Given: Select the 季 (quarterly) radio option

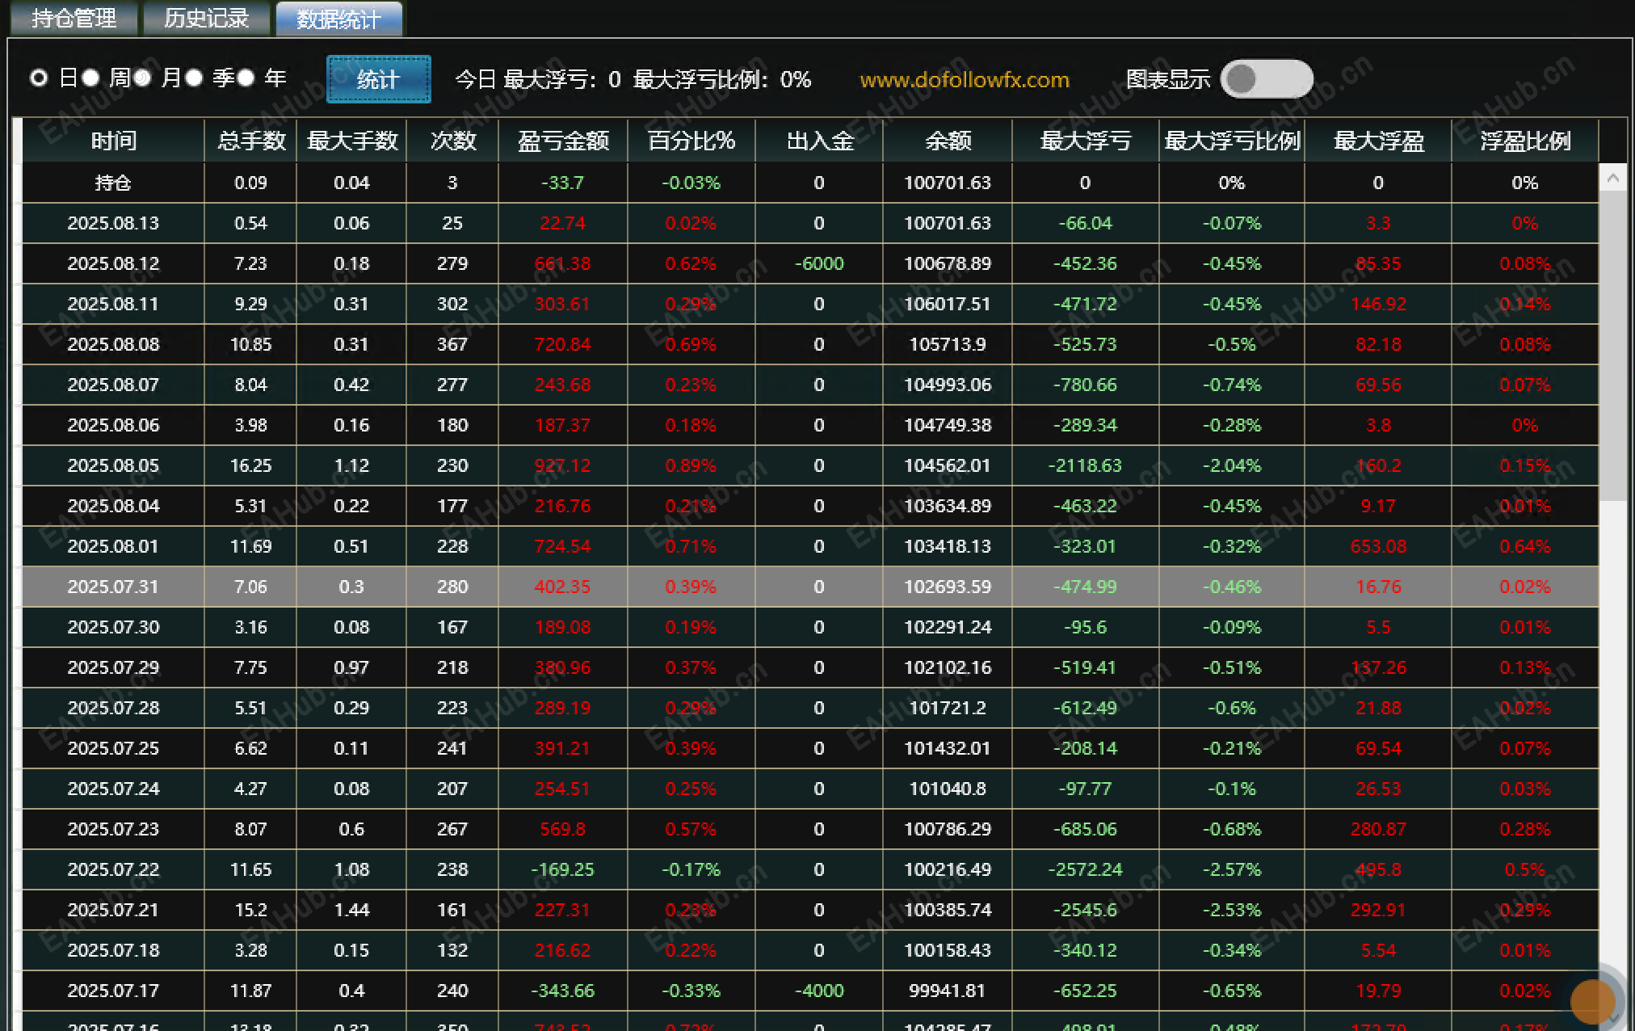Looking at the screenshot, I should click(194, 78).
